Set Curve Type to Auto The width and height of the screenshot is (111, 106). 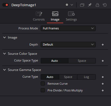[x=50, y=77]
